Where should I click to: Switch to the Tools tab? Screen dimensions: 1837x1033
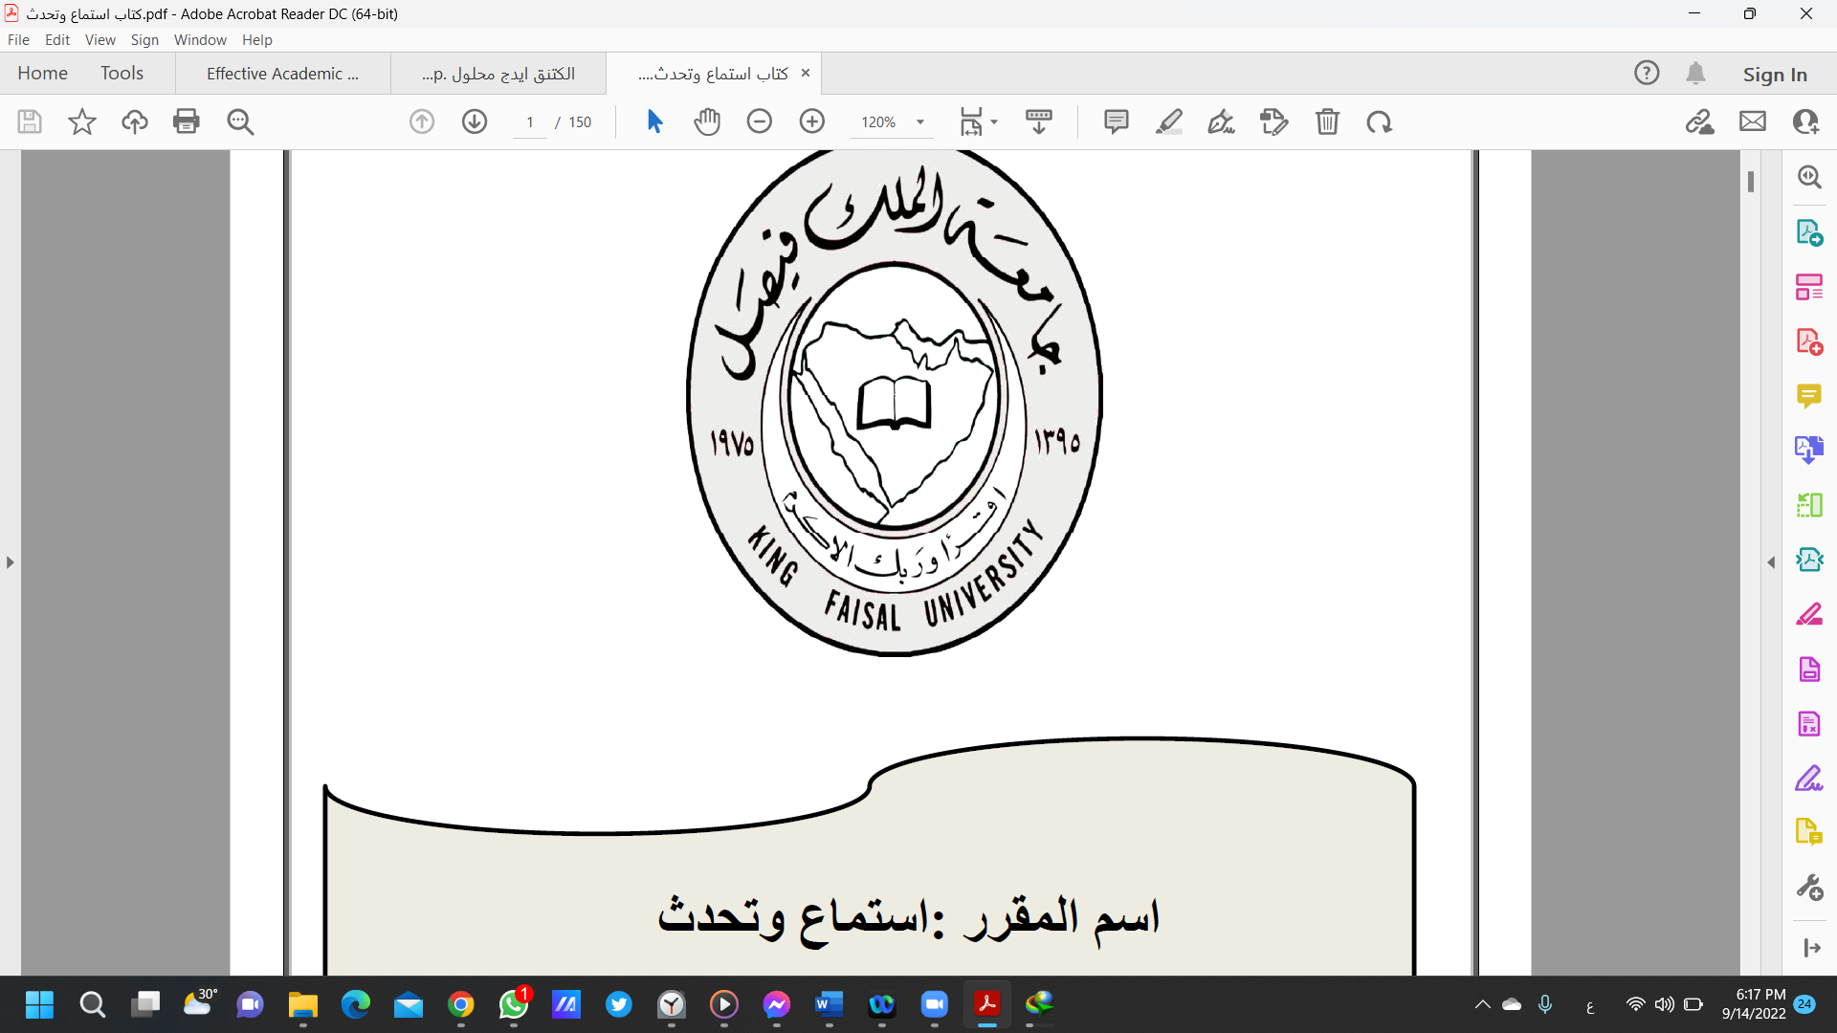(x=122, y=73)
